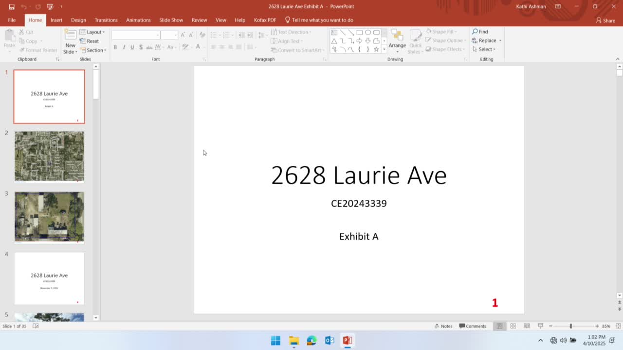Image resolution: width=623 pixels, height=350 pixels.
Task: Click the Save icon in title bar
Action: click(12, 7)
